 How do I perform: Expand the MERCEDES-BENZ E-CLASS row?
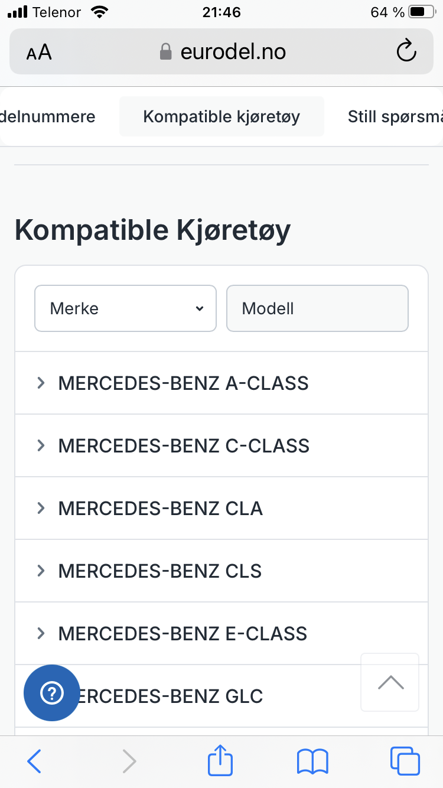click(183, 634)
